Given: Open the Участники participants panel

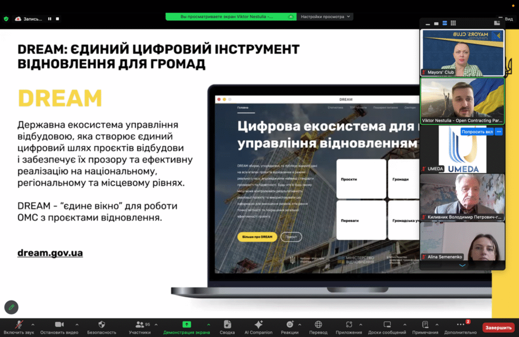Looking at the screenshot, I should pyautogui.click(x=140, y=327).
